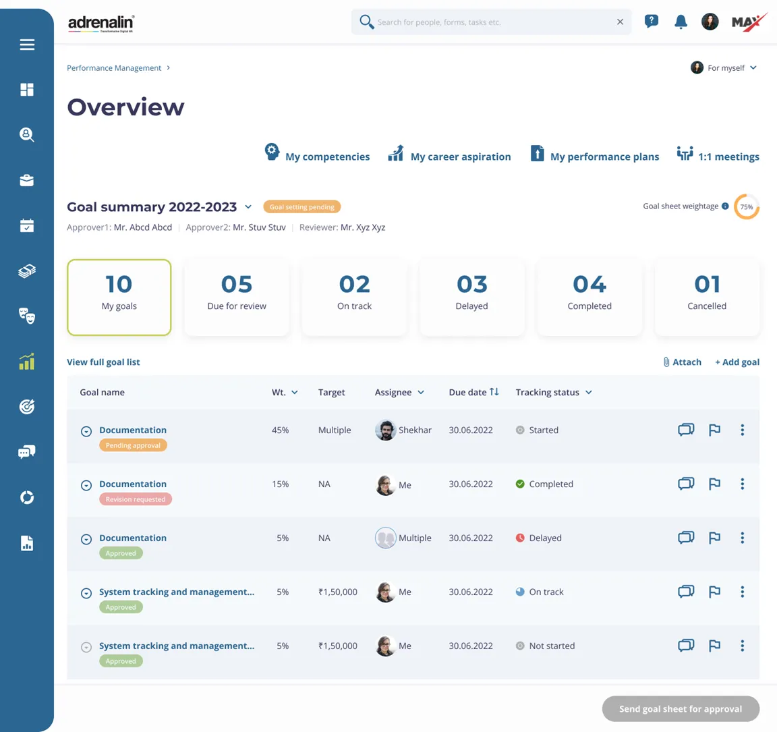Select the My goals card
Screen dimensions: 777x732
click(119, 298)
